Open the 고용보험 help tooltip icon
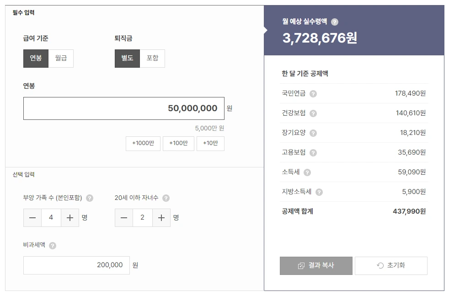Screen dimensions: 449x296 click(314, 152)
